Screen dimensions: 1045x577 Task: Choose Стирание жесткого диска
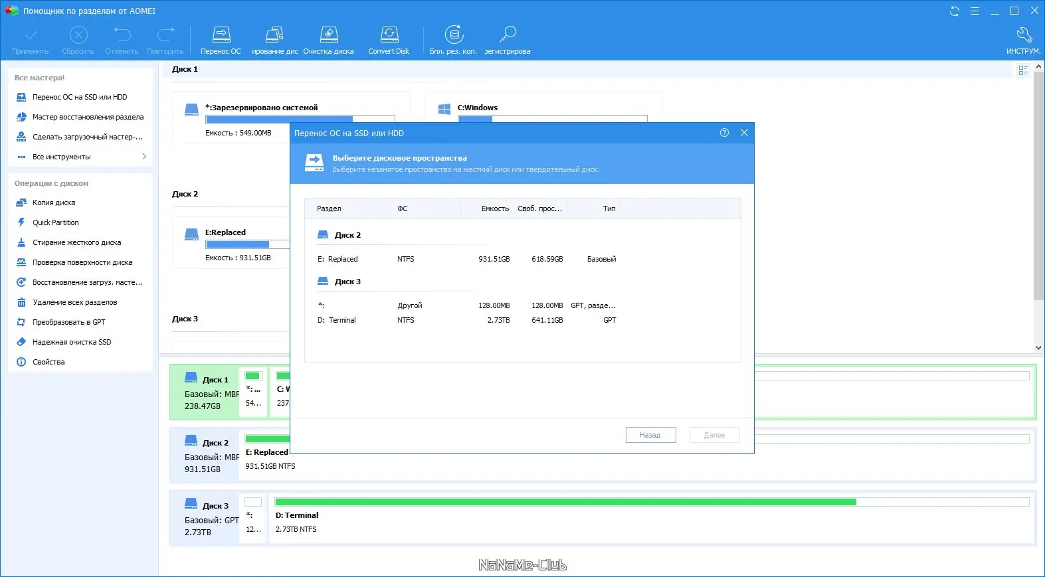coord(80,242)
